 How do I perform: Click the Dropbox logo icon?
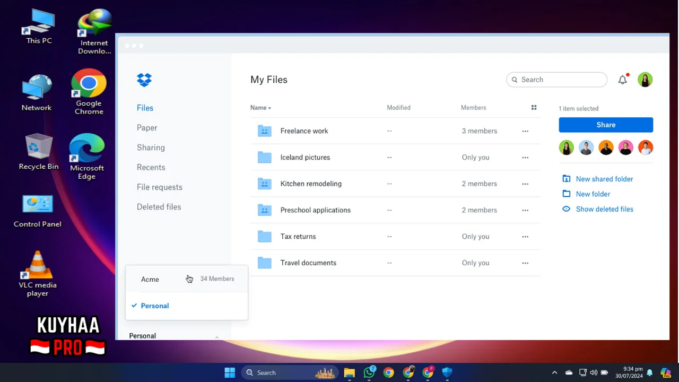click(x=144, y=80)
